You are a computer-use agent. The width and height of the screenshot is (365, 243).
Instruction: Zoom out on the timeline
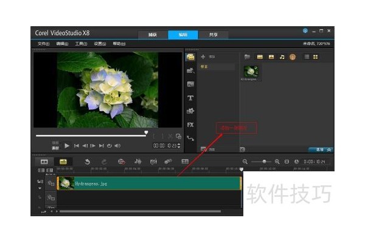245,162
